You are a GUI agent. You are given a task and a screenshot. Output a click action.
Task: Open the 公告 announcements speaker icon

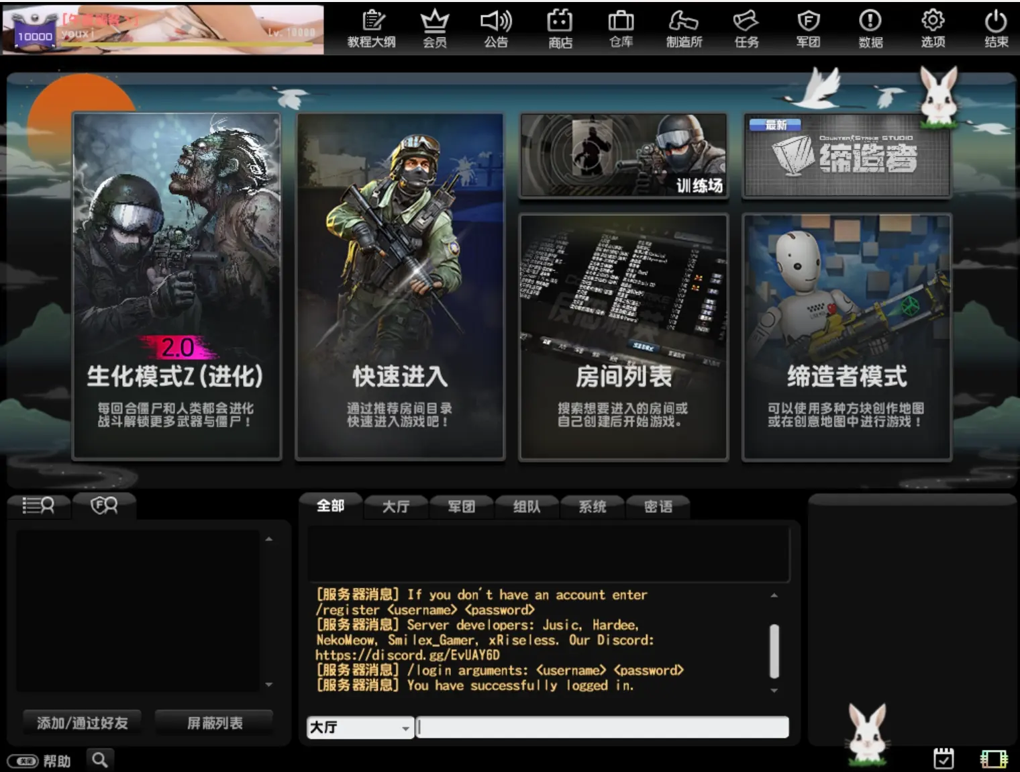point(497,29)
